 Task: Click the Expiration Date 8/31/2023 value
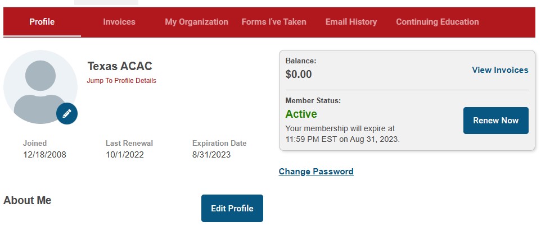(x=211, y=155)
